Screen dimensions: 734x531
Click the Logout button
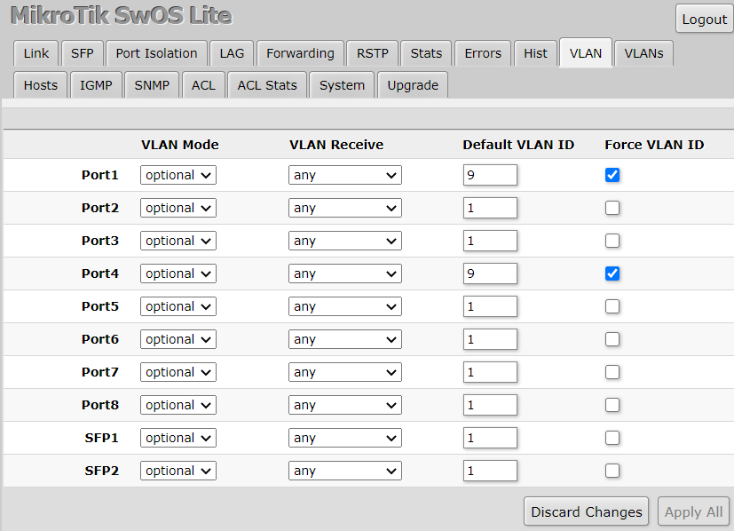pos(704,19)
